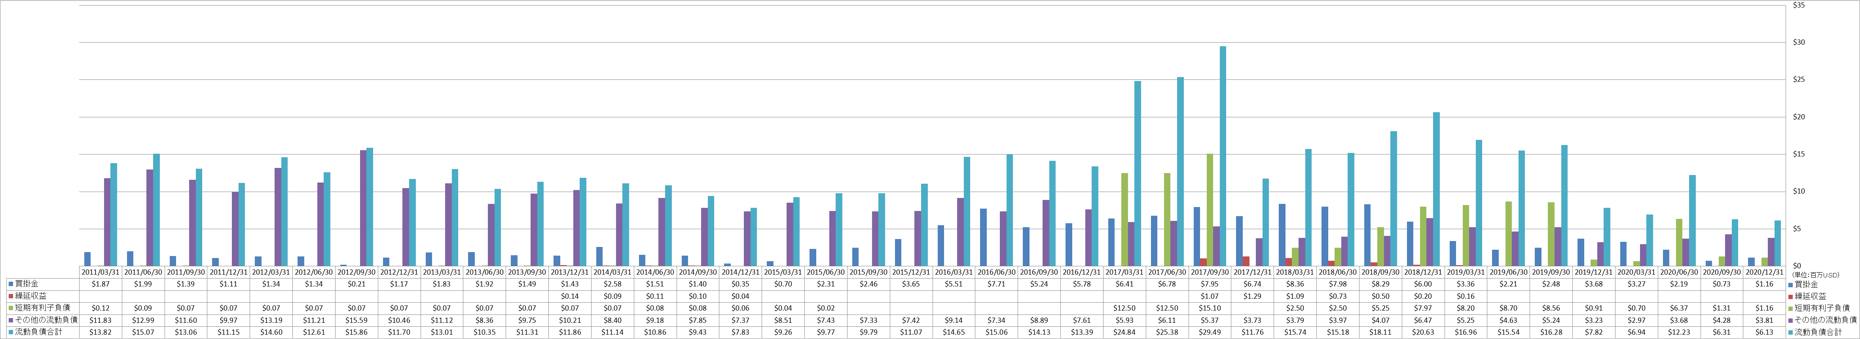The image size is (1860, 339).
Task: Click the $30 axis label
Action: point(1799,43)
